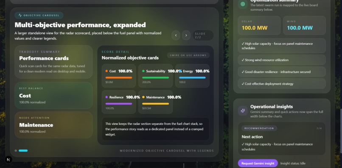Click the purple Resilience legend dot
The width and height of the screenshot is (342, 168).
[x=107, y=97]
